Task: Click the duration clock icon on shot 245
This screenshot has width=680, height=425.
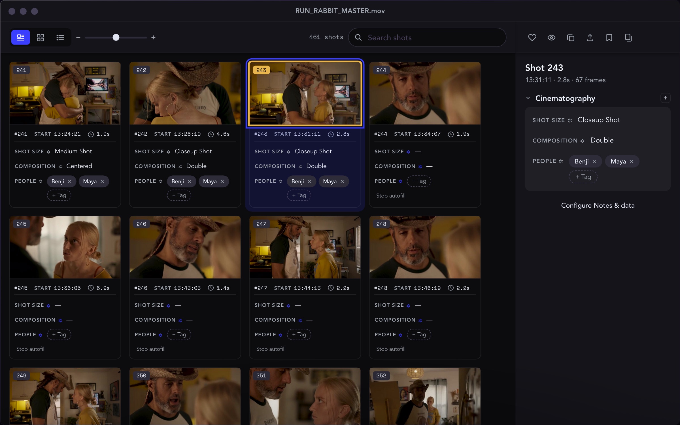Action: click(x=91, y=288)
